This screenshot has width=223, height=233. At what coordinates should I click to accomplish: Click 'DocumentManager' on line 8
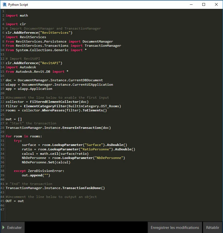click(x=98, y=41)
